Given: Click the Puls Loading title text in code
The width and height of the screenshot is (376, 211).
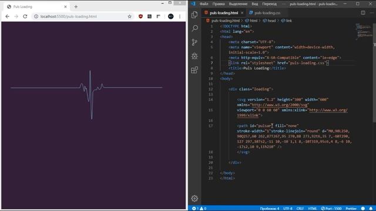Looking at the screenshot, I should coord(256,68).
